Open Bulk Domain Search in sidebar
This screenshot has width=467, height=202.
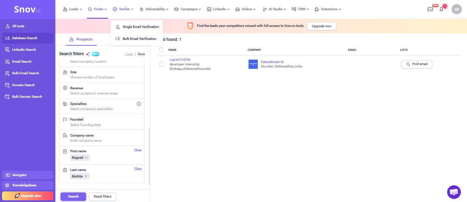pos(28,97)
